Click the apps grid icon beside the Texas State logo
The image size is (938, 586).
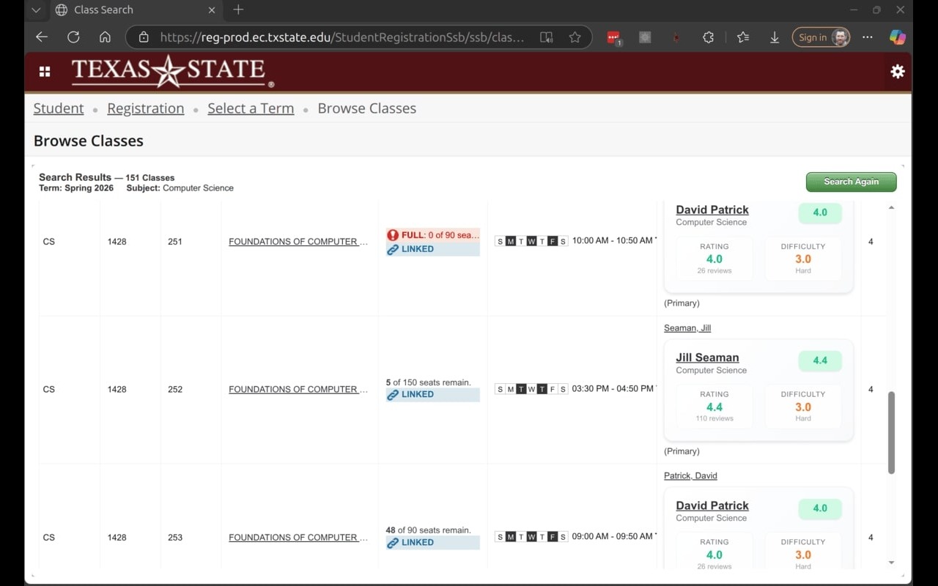coord(45,71)
